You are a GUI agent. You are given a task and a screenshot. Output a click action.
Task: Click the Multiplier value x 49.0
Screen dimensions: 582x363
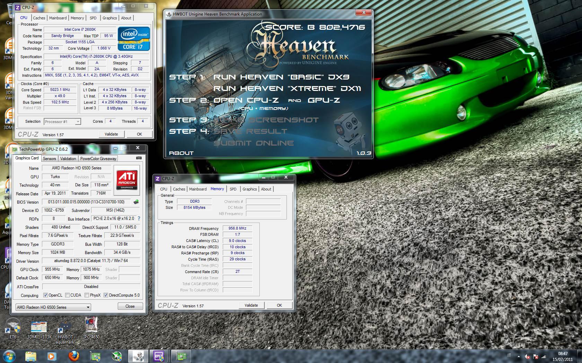click(60, 96)
